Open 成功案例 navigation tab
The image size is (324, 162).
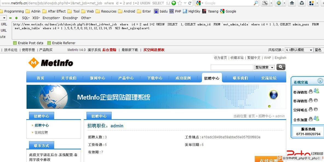[x=183, y=78]
